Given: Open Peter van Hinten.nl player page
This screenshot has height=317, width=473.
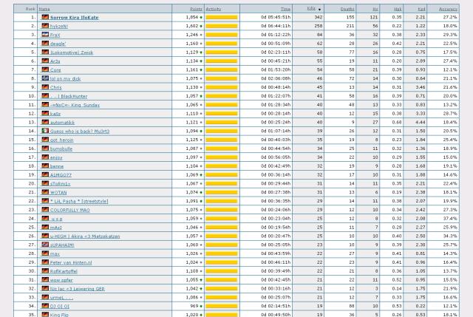Looking at the screenshot, I should tap(71, 262).
